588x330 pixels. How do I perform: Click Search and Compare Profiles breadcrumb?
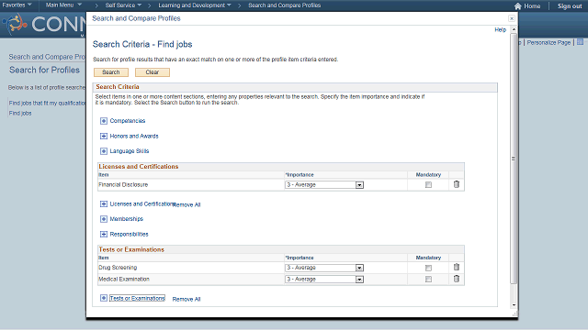[284, 5]
